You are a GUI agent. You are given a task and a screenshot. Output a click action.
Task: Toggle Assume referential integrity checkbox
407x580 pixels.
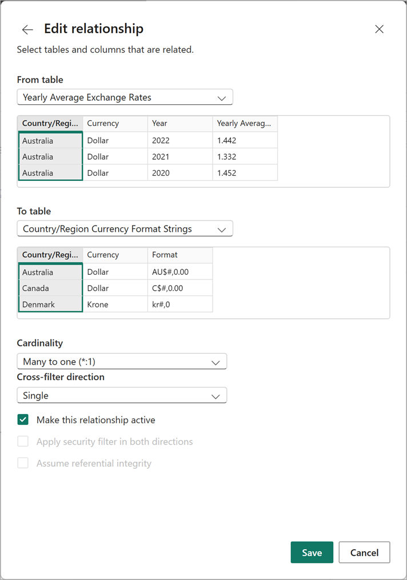coord(23,464)
